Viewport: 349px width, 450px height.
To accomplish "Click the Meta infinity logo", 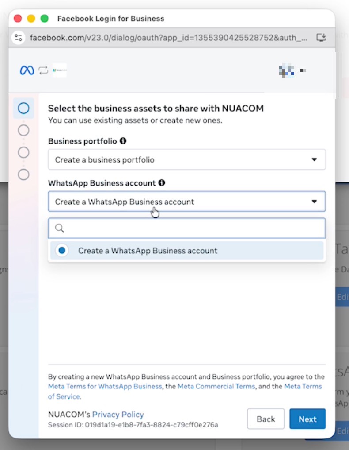I will click(27, 70).
